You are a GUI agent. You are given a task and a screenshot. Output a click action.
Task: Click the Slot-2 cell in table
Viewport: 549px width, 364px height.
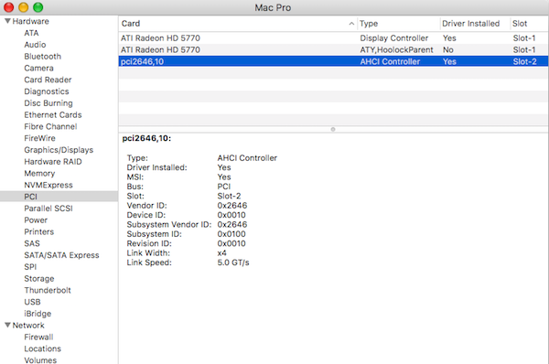coord(524,61)
